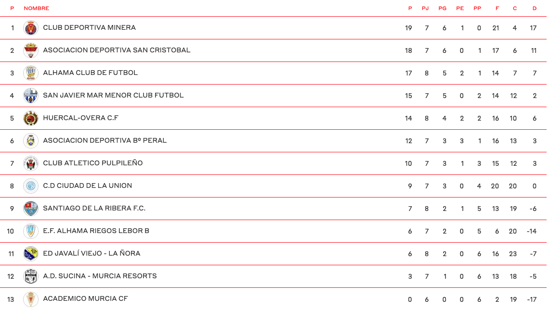Click the PJ column header
549x309 pixels.
click(425, 8)
